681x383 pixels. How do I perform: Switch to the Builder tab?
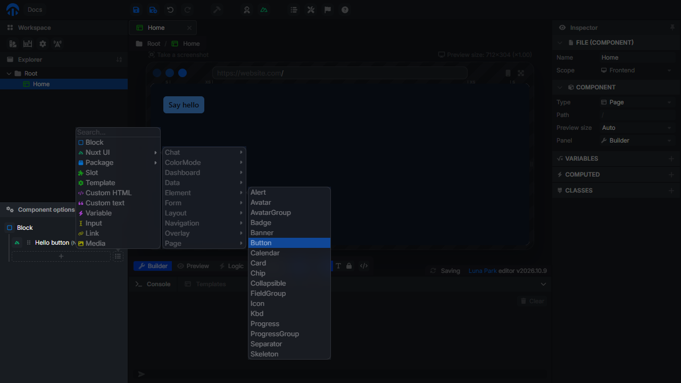[x=153, y=266]
